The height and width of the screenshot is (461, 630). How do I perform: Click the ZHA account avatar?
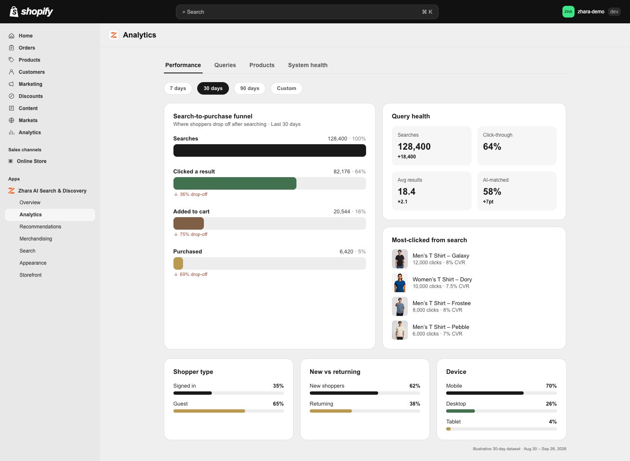568,12
